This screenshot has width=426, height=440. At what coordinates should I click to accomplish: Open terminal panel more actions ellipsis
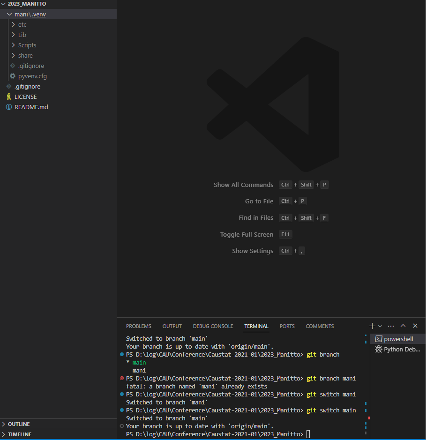click(x=391, y=326)
